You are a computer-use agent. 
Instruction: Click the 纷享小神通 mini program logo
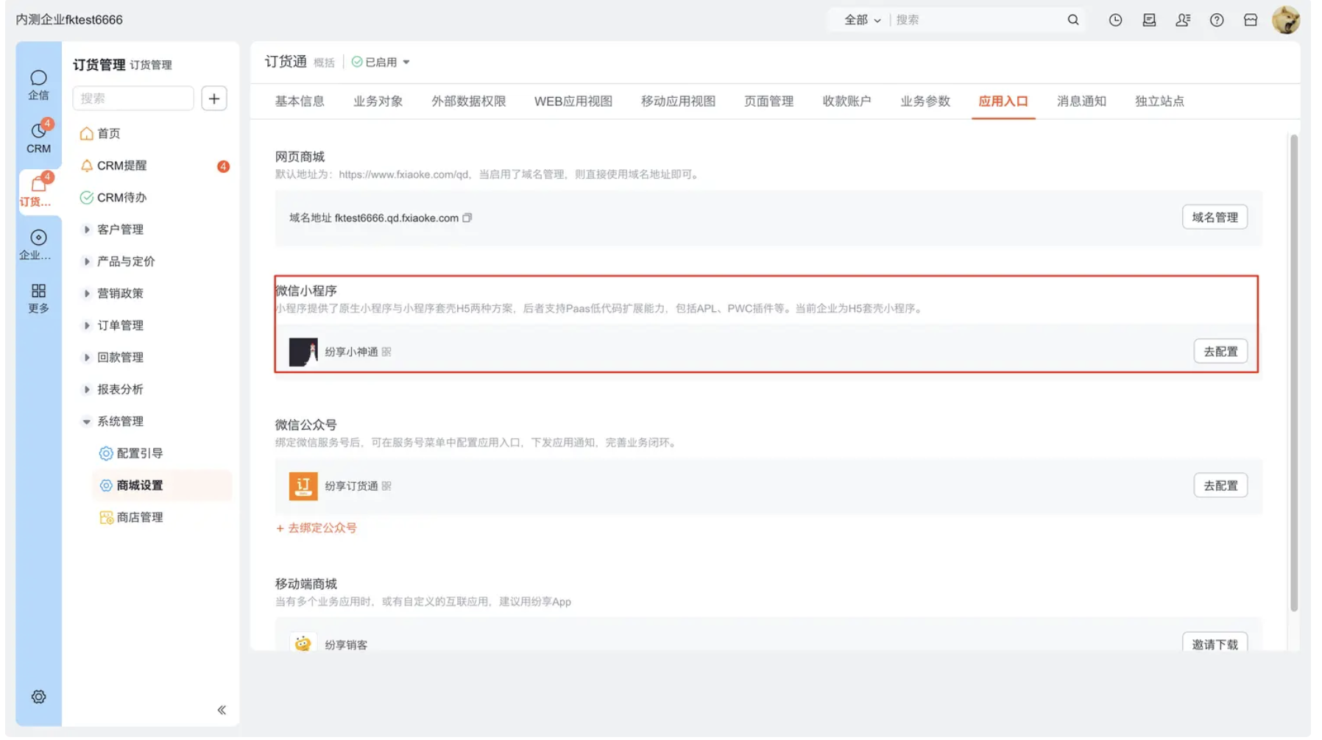(303, 352)
